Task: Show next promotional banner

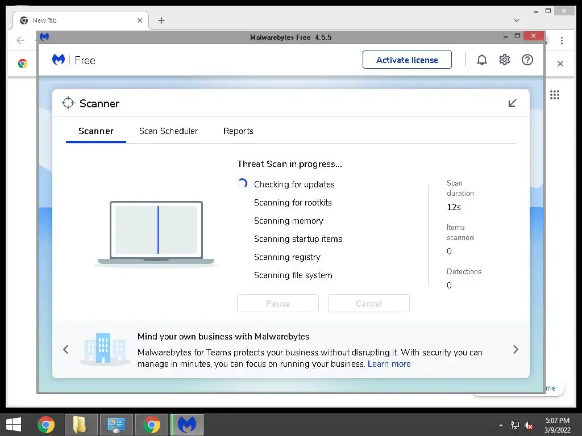Action: pyautogui.click(x=516, y=349)
